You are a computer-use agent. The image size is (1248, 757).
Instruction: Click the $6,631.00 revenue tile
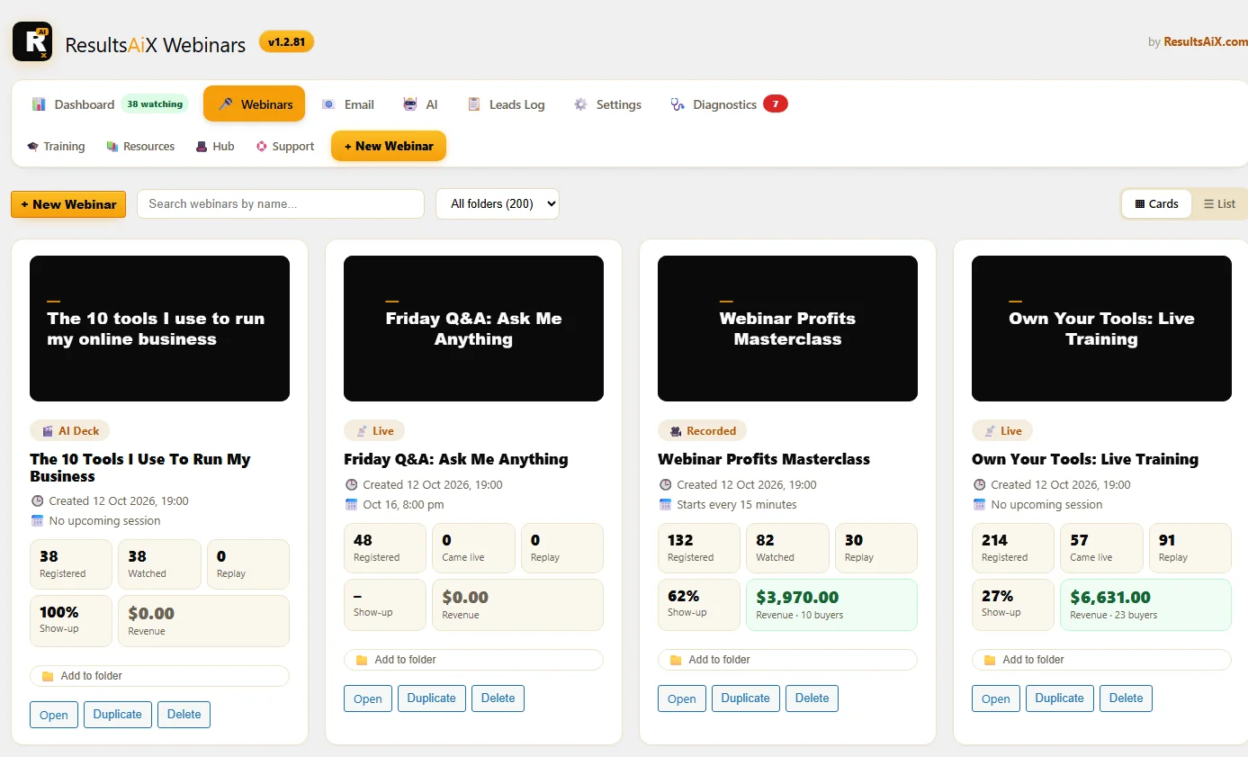pos(1145,605)
